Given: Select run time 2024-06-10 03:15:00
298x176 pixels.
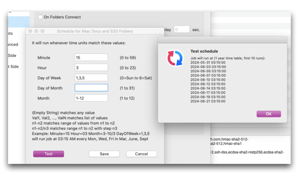Looking at the screenshot, I should (x=208, y=79).
